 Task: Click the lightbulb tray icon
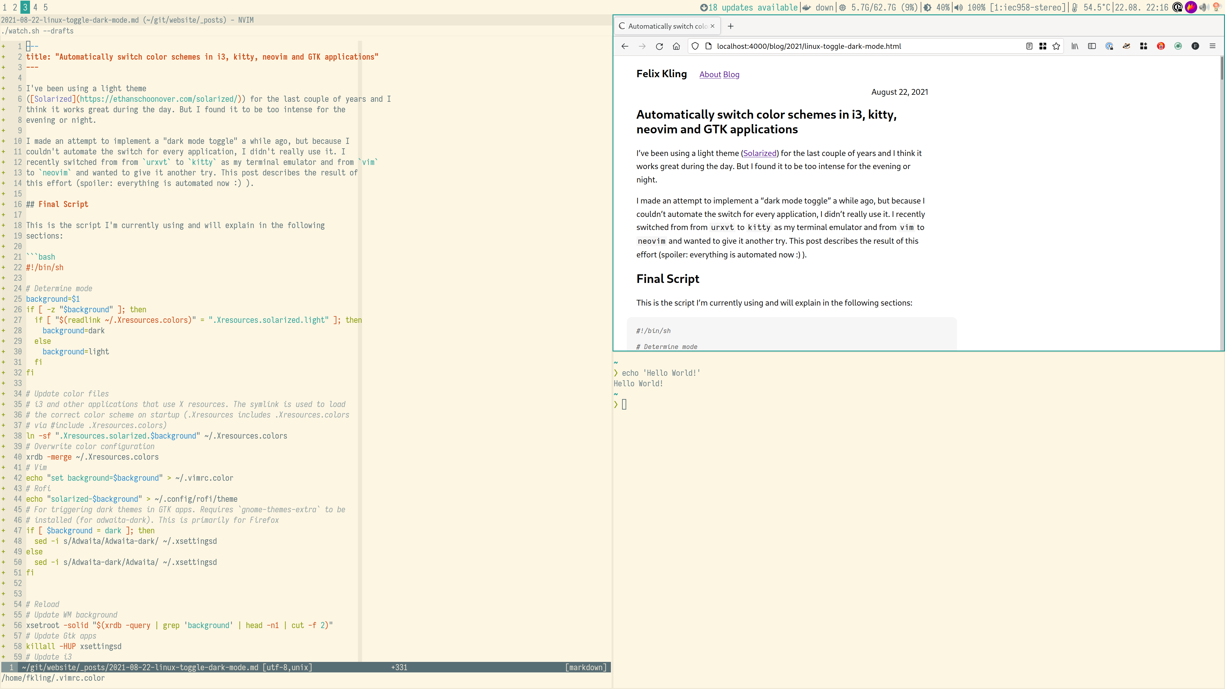[1217, 7]
